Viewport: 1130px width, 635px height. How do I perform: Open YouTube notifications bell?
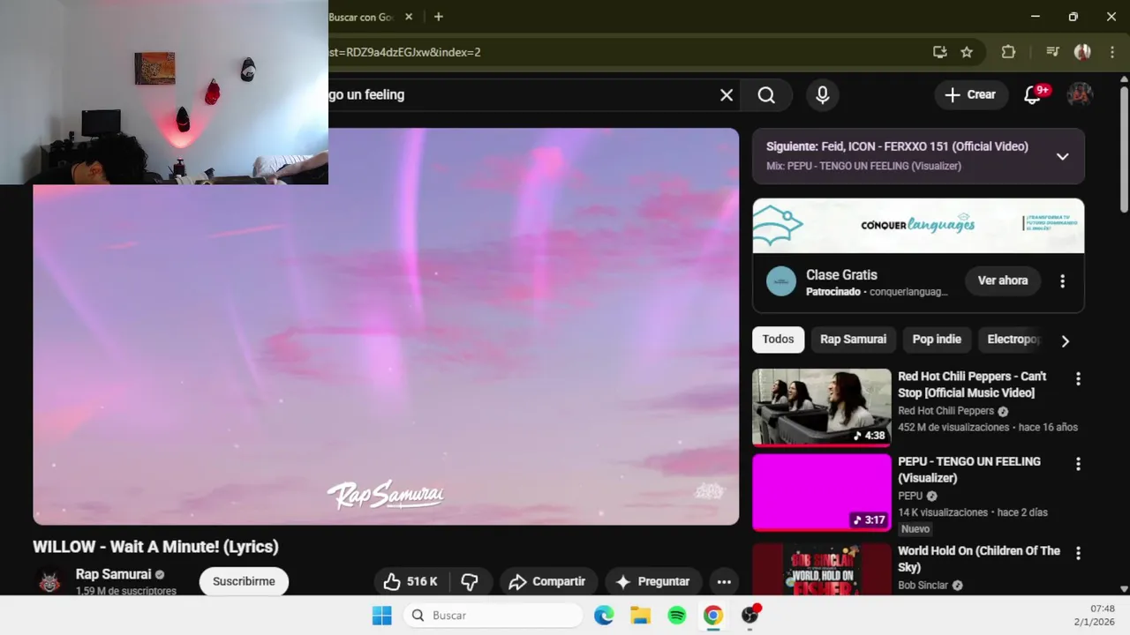point(1033,94)
